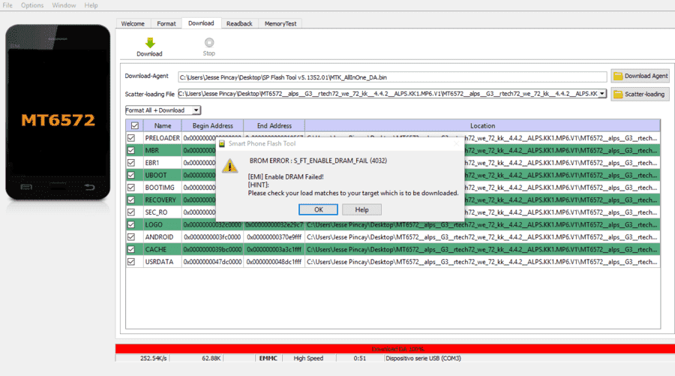Viewport: 675px width, 376px height.
Task: Click the green Download arrow icon
Action: [x=150, y=43]
